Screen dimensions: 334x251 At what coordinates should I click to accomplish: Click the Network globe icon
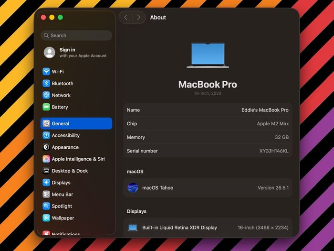[46, 95]
